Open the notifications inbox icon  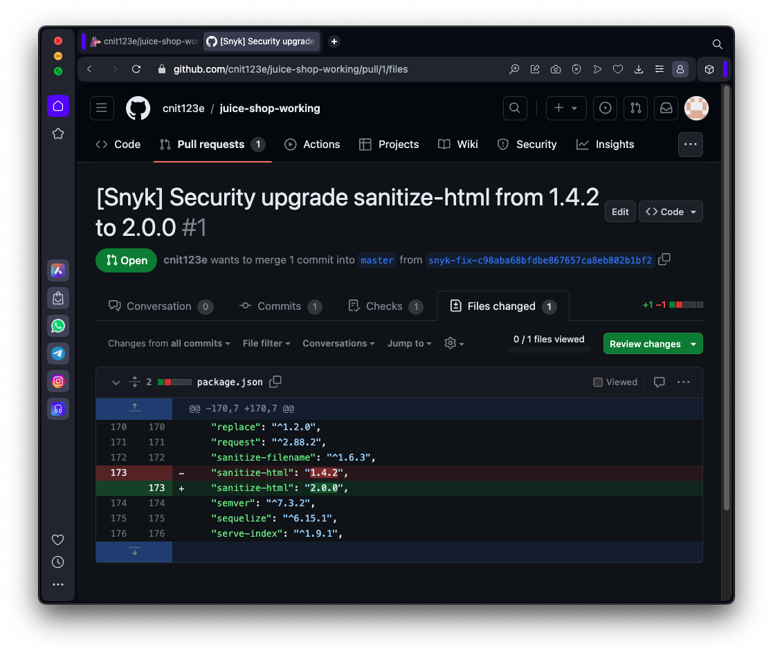click(666, 108)
